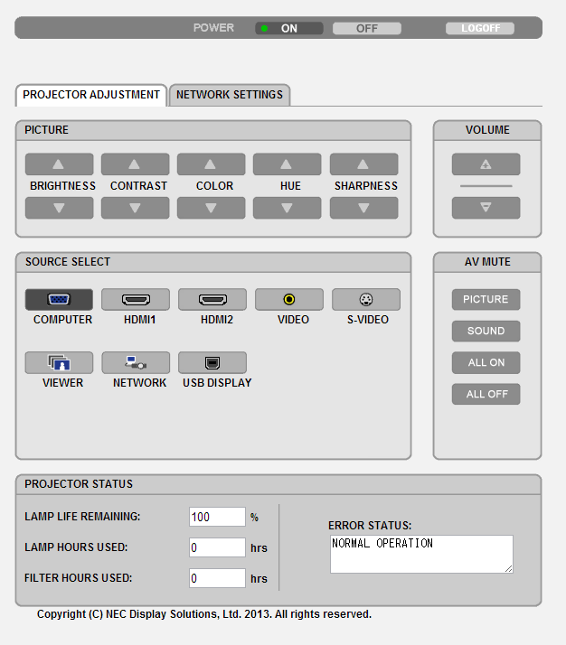This screenshot has height=645, width=566.
Task: Click the ERROR STATUS text box
Action: pos(421,554)
